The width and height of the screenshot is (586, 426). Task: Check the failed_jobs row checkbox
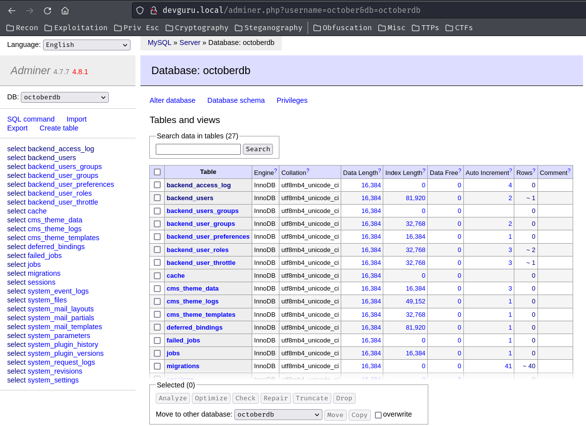coord(157,340)
